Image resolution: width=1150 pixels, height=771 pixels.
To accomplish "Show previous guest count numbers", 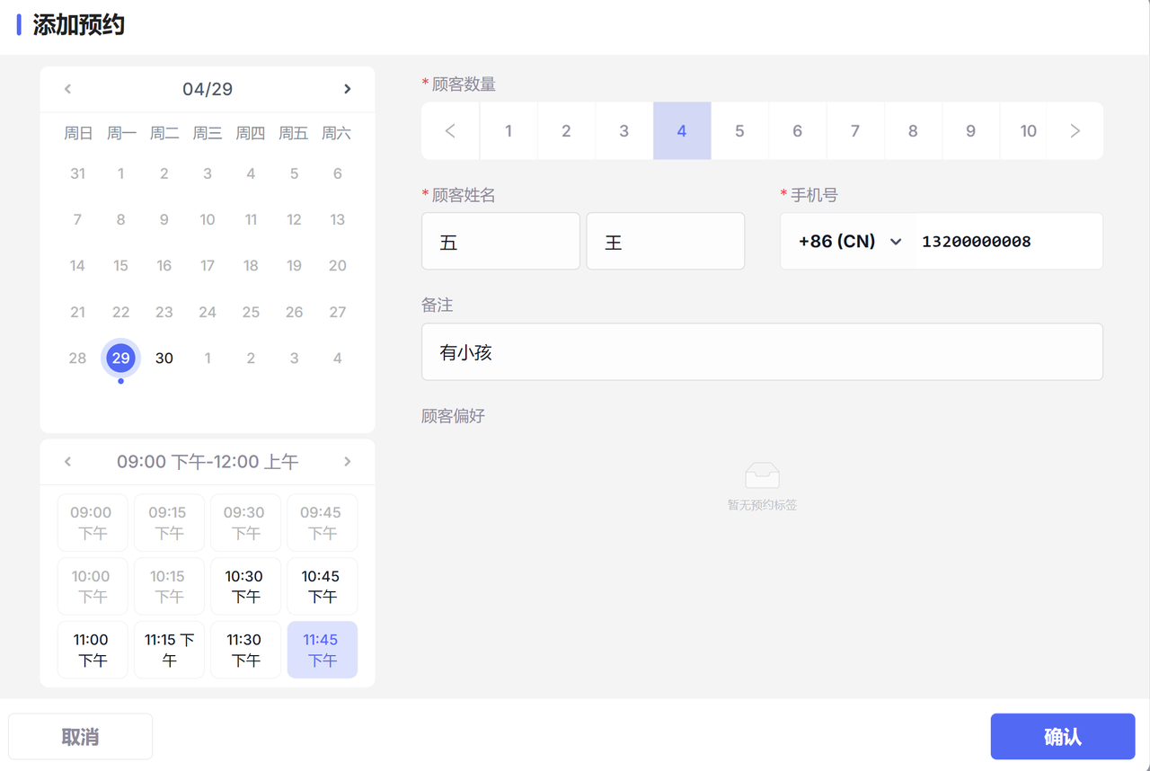I will (x=450, y=131).
